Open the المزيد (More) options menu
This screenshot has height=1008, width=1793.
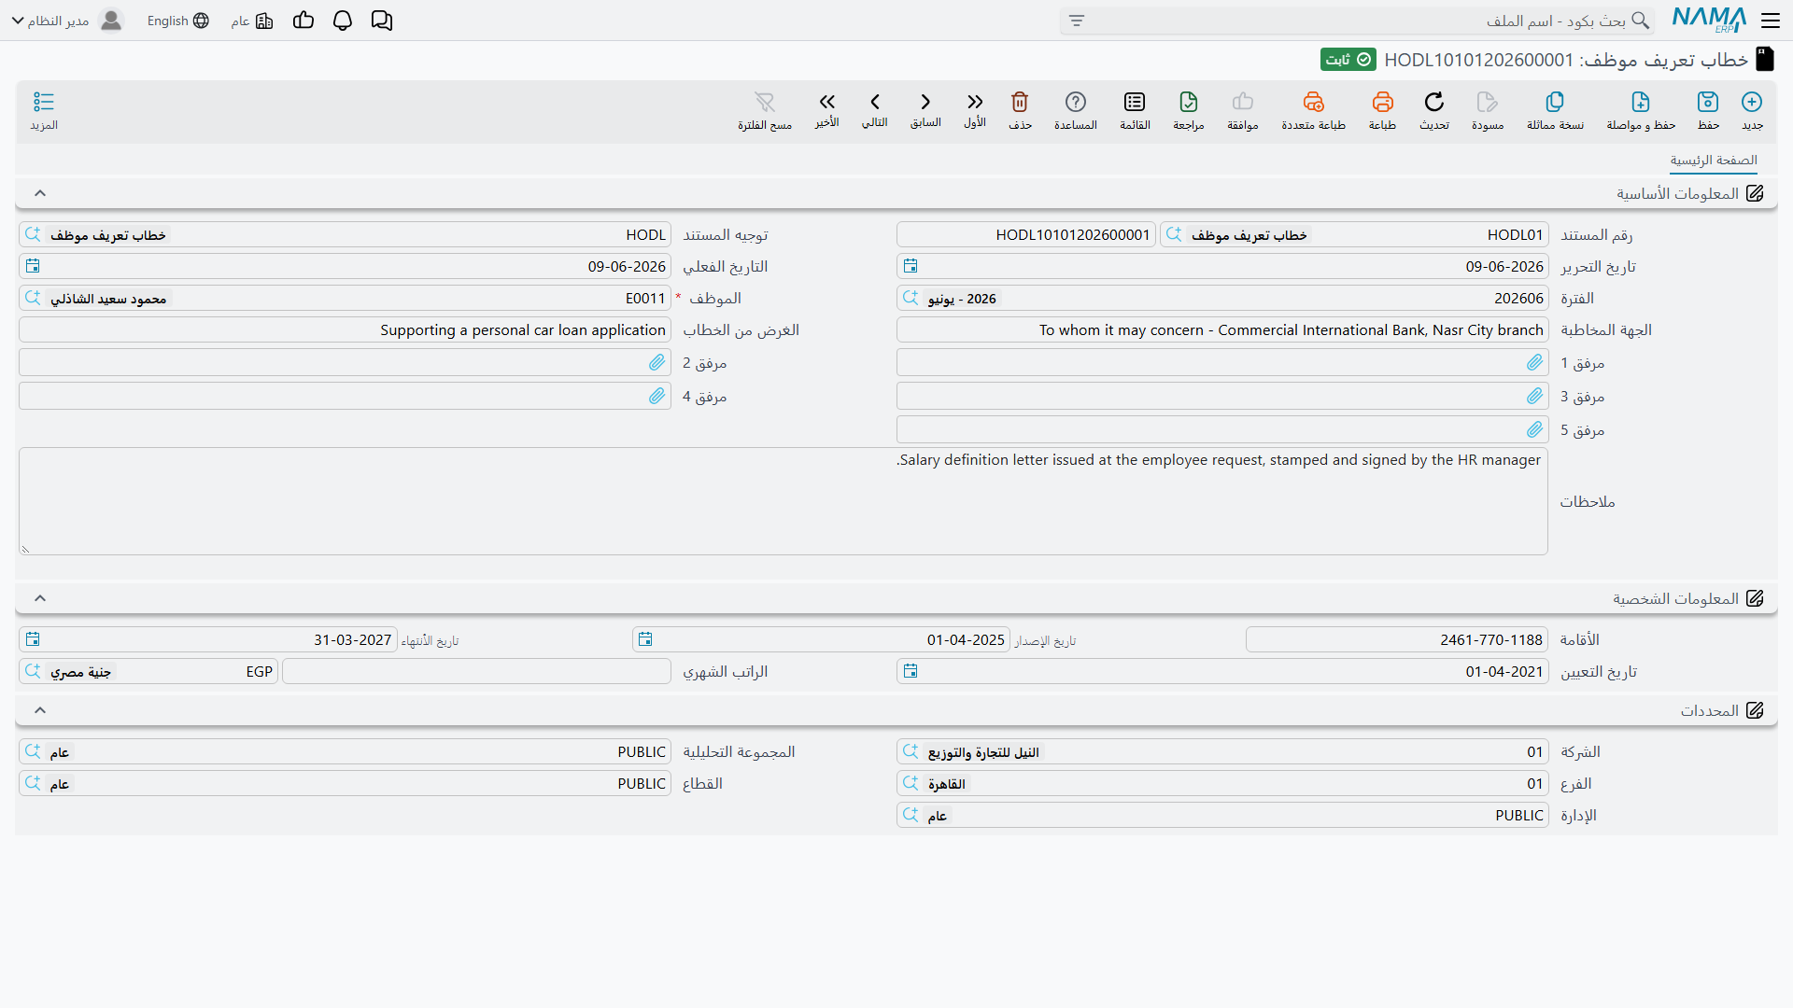click(44, 102)
